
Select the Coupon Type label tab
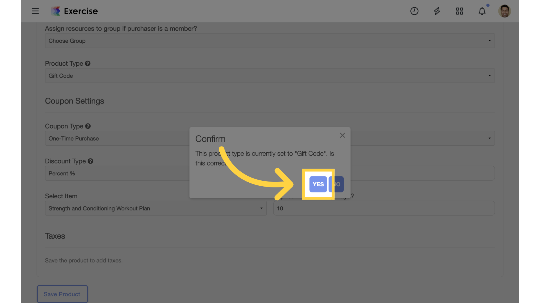tap(64, 126)
